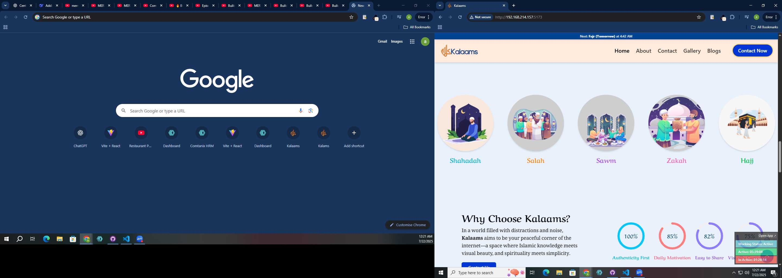Viewport: 782px width, 278px height.
Task: Open the Comtanix HRM shortcut tile
Action: 202,137
